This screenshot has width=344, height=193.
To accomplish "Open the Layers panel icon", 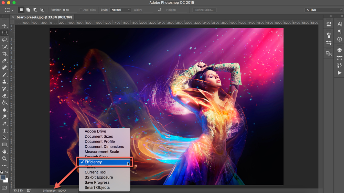I will pyautogui.click(x=340, y=50).
